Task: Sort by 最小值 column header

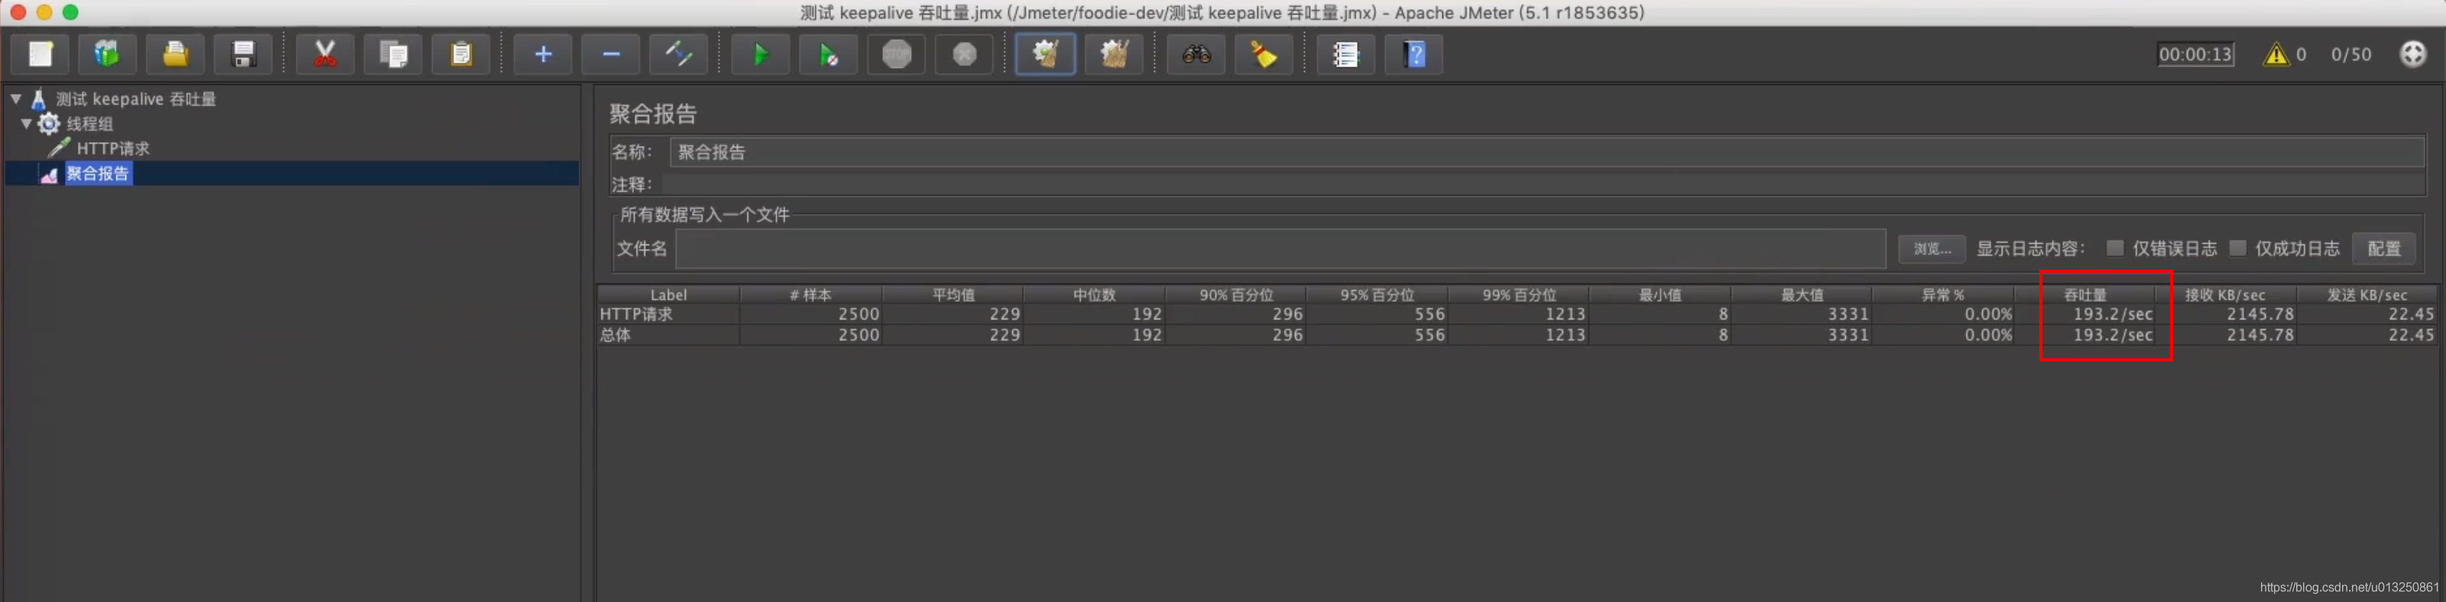Action: click(1659, 296)
